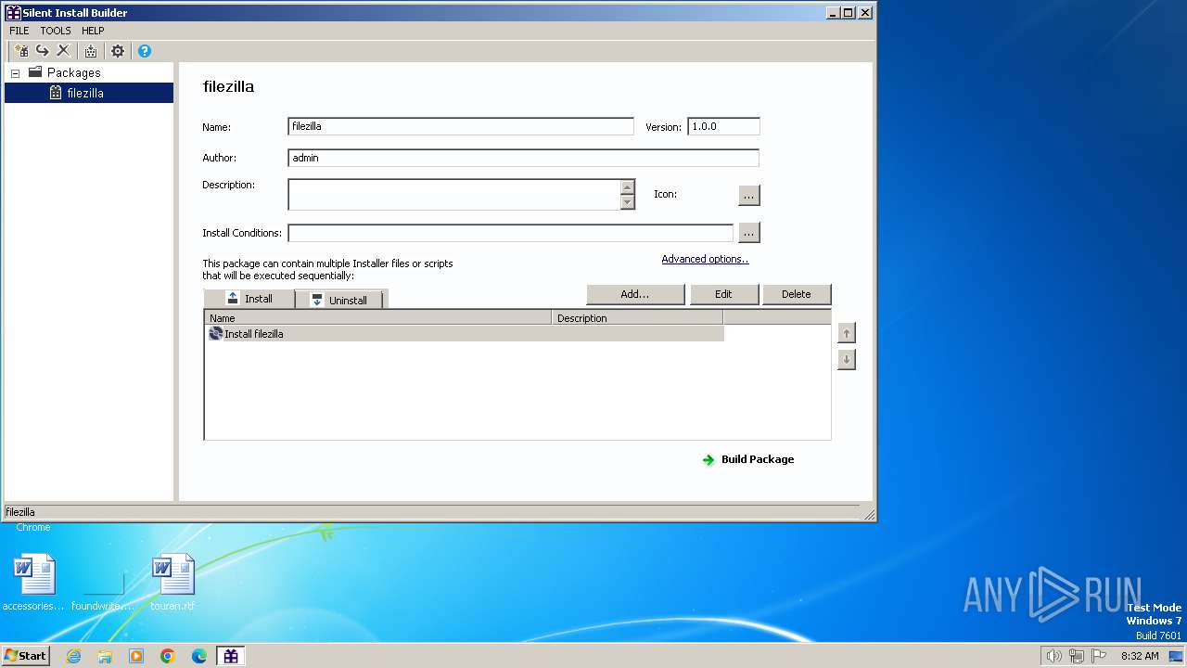The width and height of the screenshot is (1187, 668).
Task: Click the build package toolbar icon
Action: point(91,51)
